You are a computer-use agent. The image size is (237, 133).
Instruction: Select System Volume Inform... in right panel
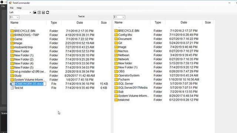click(x=132, y=96)
